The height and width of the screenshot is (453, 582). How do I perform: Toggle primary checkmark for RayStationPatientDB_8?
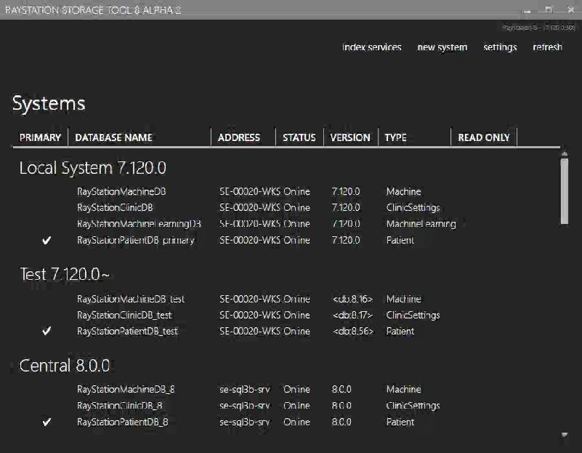[47, 422]
